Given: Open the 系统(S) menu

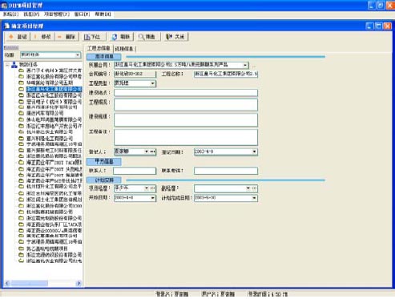Looking at the screenshot, I should (x=10, y=14).
